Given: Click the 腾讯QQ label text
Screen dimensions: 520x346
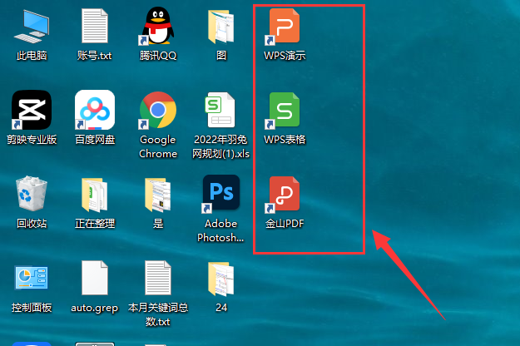Looking at the screenshot, I should (x=158, y=56).
